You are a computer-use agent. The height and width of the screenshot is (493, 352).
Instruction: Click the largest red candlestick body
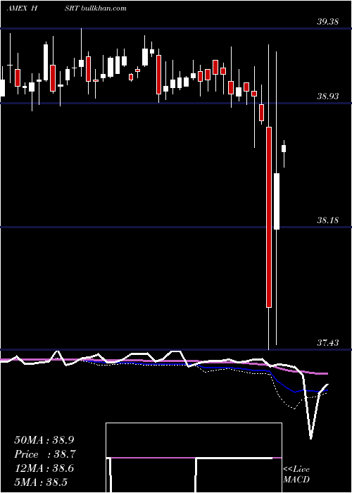pyautogui.click(x=269, y=217)
